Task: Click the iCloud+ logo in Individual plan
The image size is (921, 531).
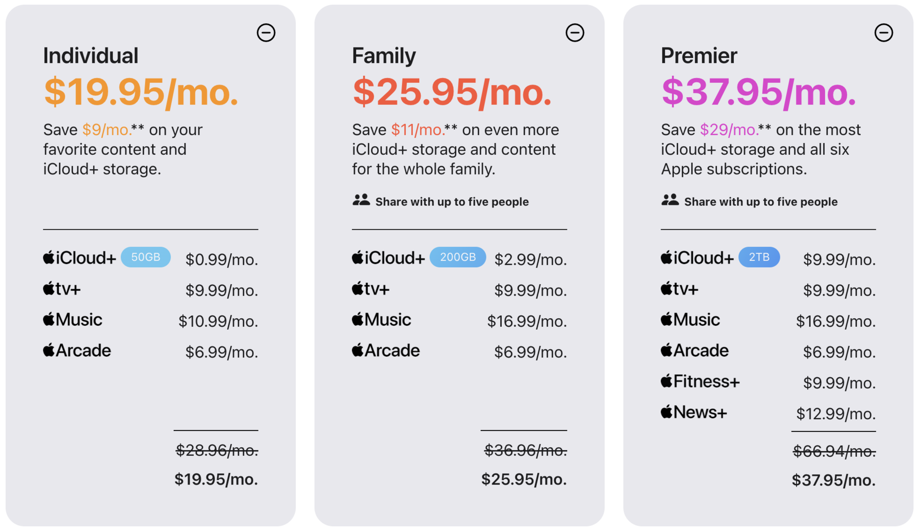Action: 80,258
